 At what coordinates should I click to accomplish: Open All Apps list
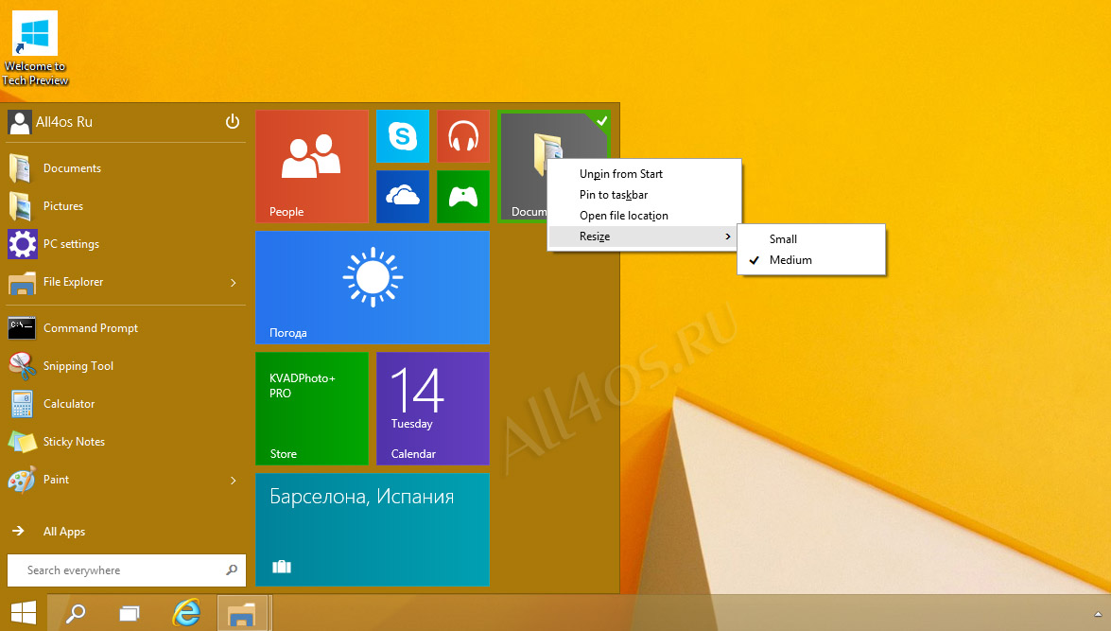pos(63,532)
